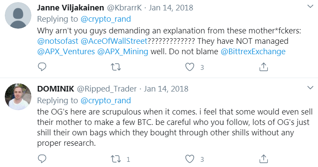
Task: Retweet DOMINIK's tweet about OG's
Action: (x=116, y=159)
